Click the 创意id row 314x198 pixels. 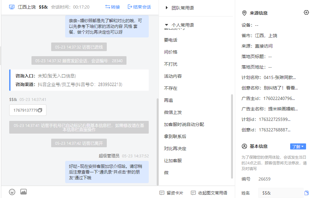click(x=266, y=130)
